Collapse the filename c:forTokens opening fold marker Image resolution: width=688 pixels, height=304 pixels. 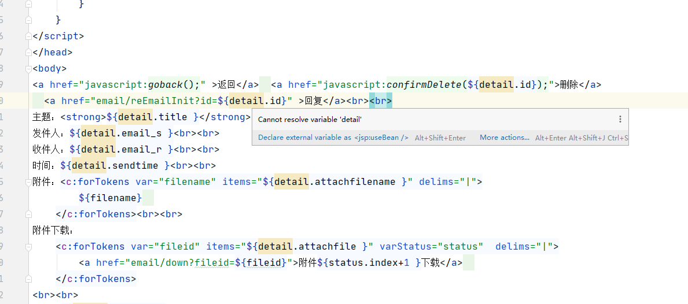29,182
